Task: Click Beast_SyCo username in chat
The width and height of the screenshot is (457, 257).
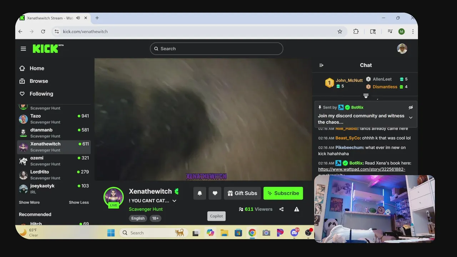Action: click(x=347, y=138)
